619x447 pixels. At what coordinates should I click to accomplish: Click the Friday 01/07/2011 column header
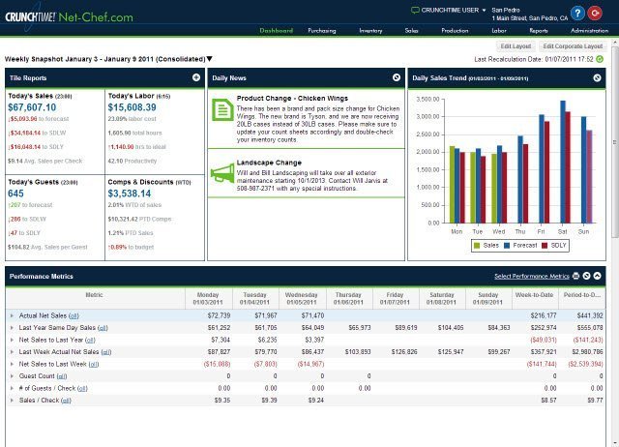pyautogui.click(x=396, y=299)
